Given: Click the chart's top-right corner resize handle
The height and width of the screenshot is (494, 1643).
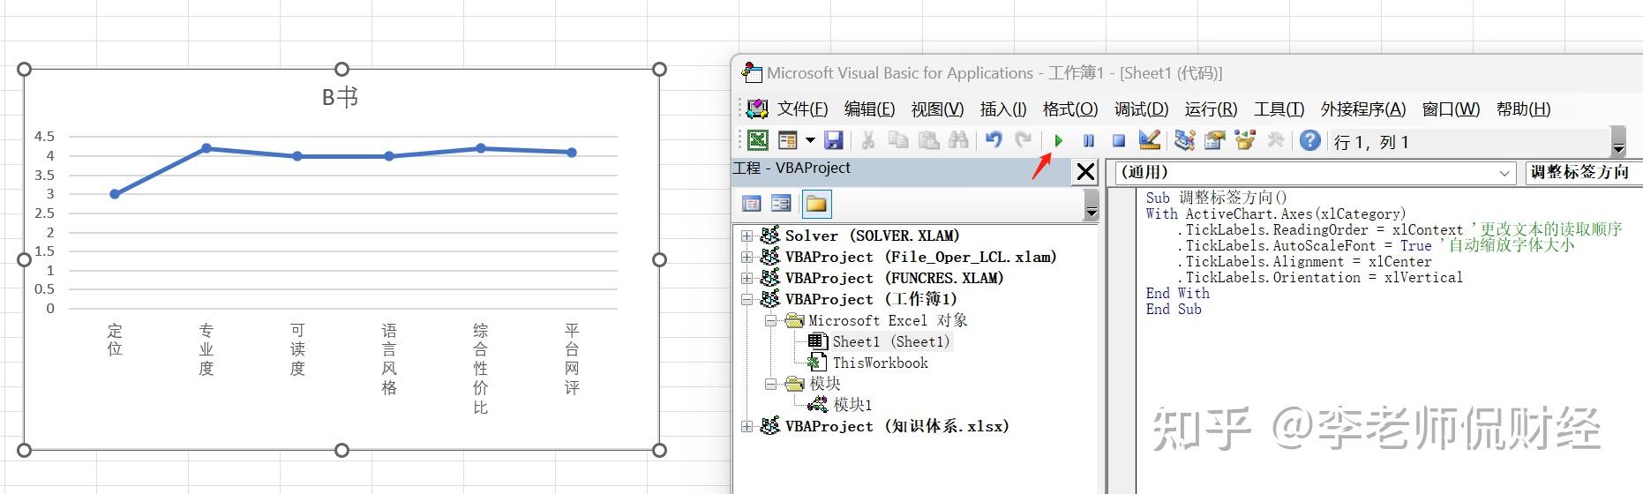Looking at the screenshot, I should click(x=659, y=70).
